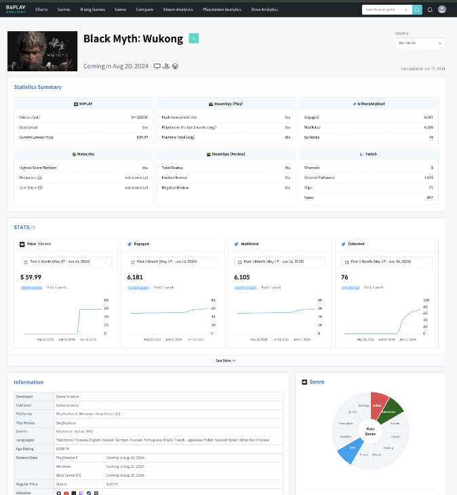The height and width of the screenshot is (495, 457).
Task: Open Collected card date range dropdown
Action: click(x=386, y=261)
